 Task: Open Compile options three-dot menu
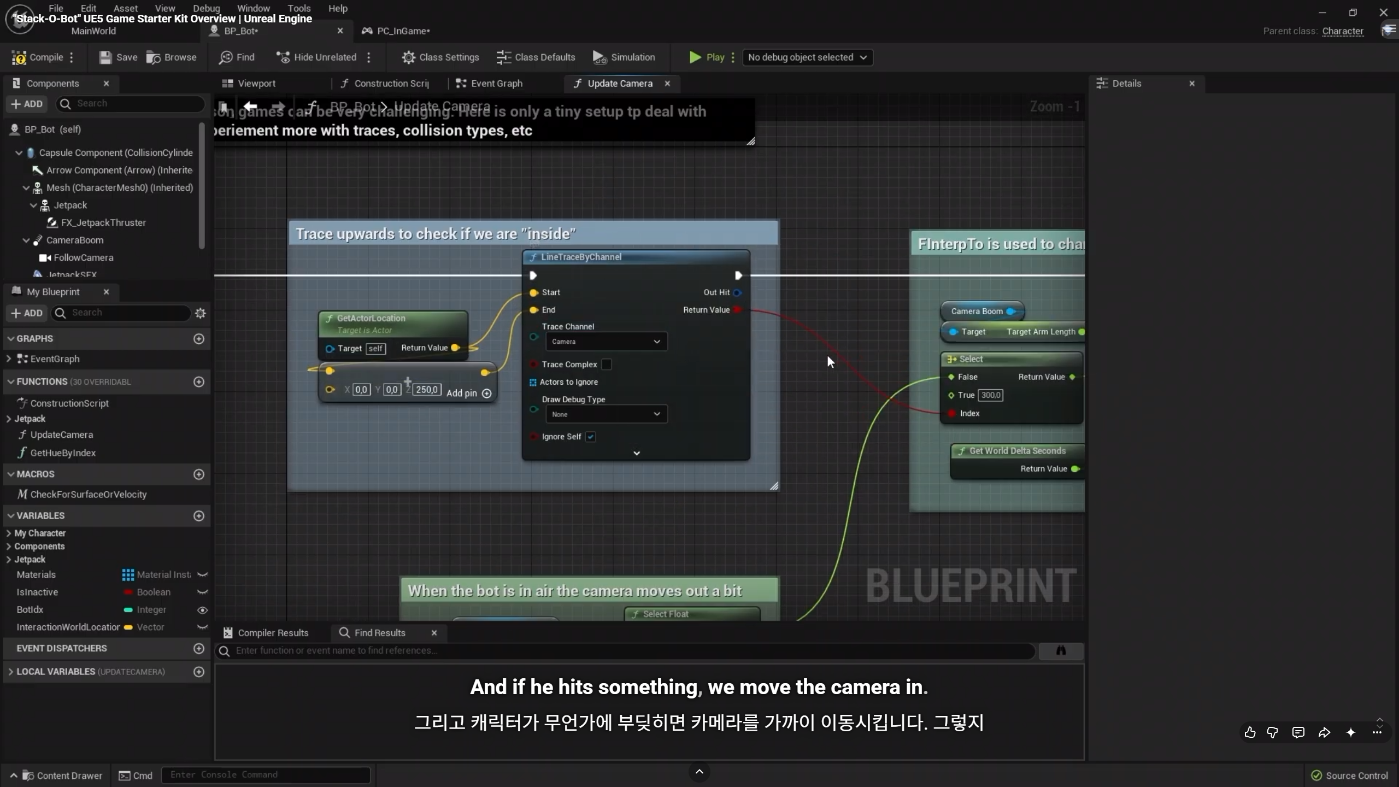point(72,57)
